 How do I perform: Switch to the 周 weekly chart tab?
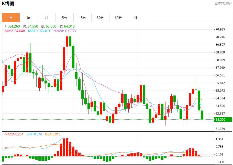(29, 17)
